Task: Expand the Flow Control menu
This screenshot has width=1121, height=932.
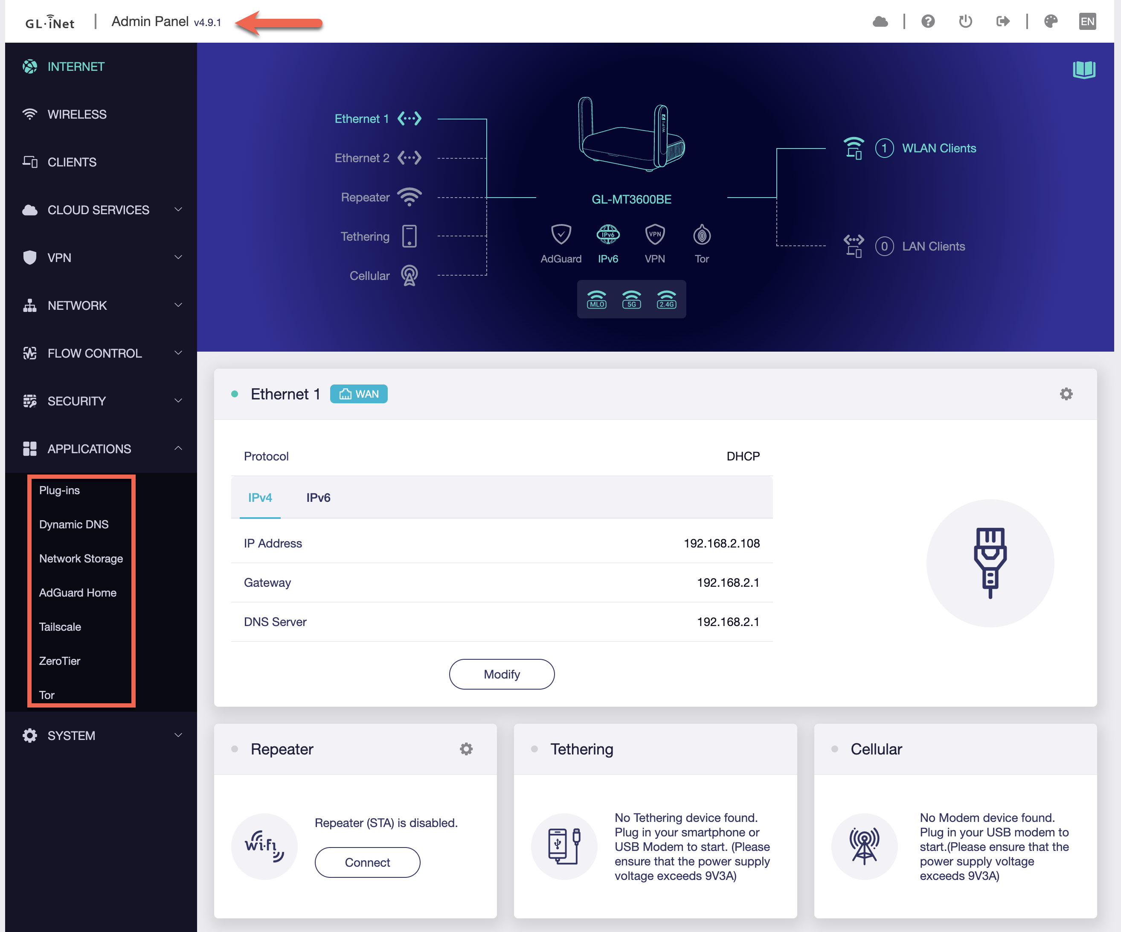Action: click(x=101, y=354)
